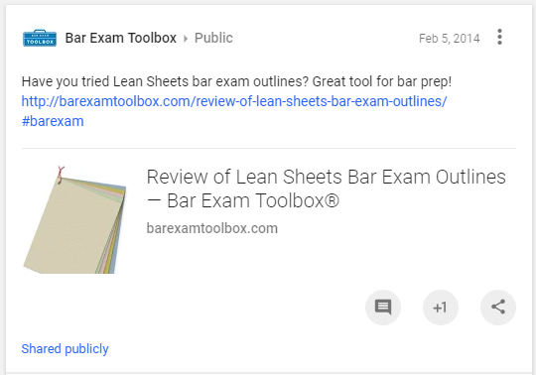Open the barexamtoolbox.com review URL link
This screenshot has width=536, height=375.
point(234,101)
